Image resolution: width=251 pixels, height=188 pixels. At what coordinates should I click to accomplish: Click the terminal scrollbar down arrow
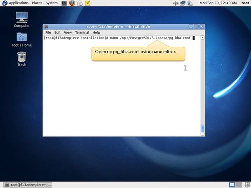point(202,134)
